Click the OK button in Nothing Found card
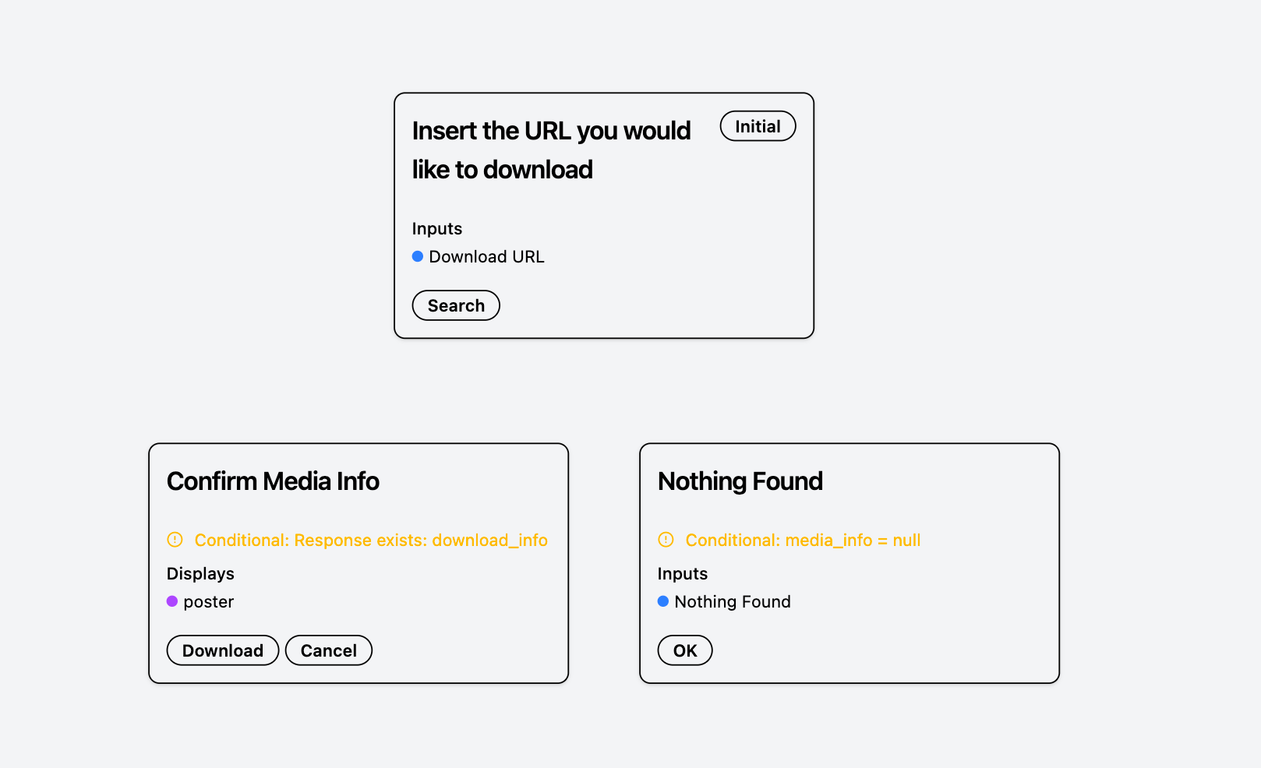The image size is (1261, 768). 685,650
